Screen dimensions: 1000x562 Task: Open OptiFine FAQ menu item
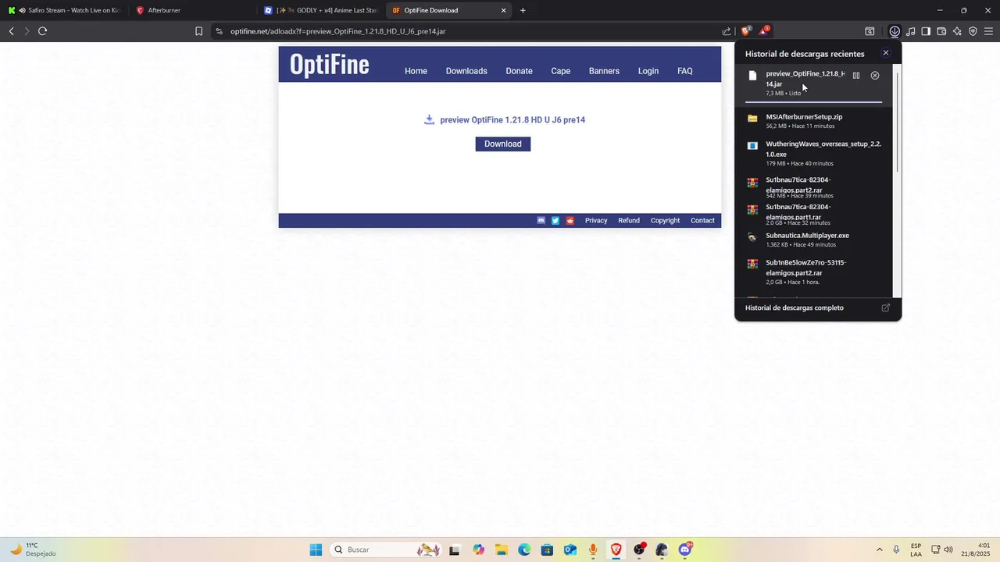(685, 71)
